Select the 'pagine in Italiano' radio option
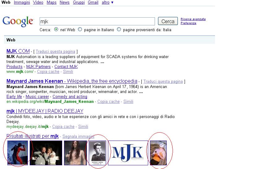The height and width of the screenshot is (169, 266). [x=80, y=30]
